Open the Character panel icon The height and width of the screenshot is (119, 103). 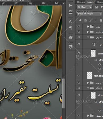(x=71, y=21)
